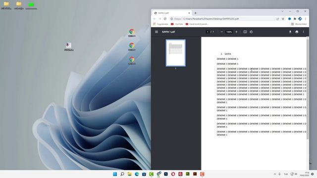The width and height of the screenshot is (317, 178).
Task: Select the bottom Chrome desktop file icon
Action: pos(132,60)
